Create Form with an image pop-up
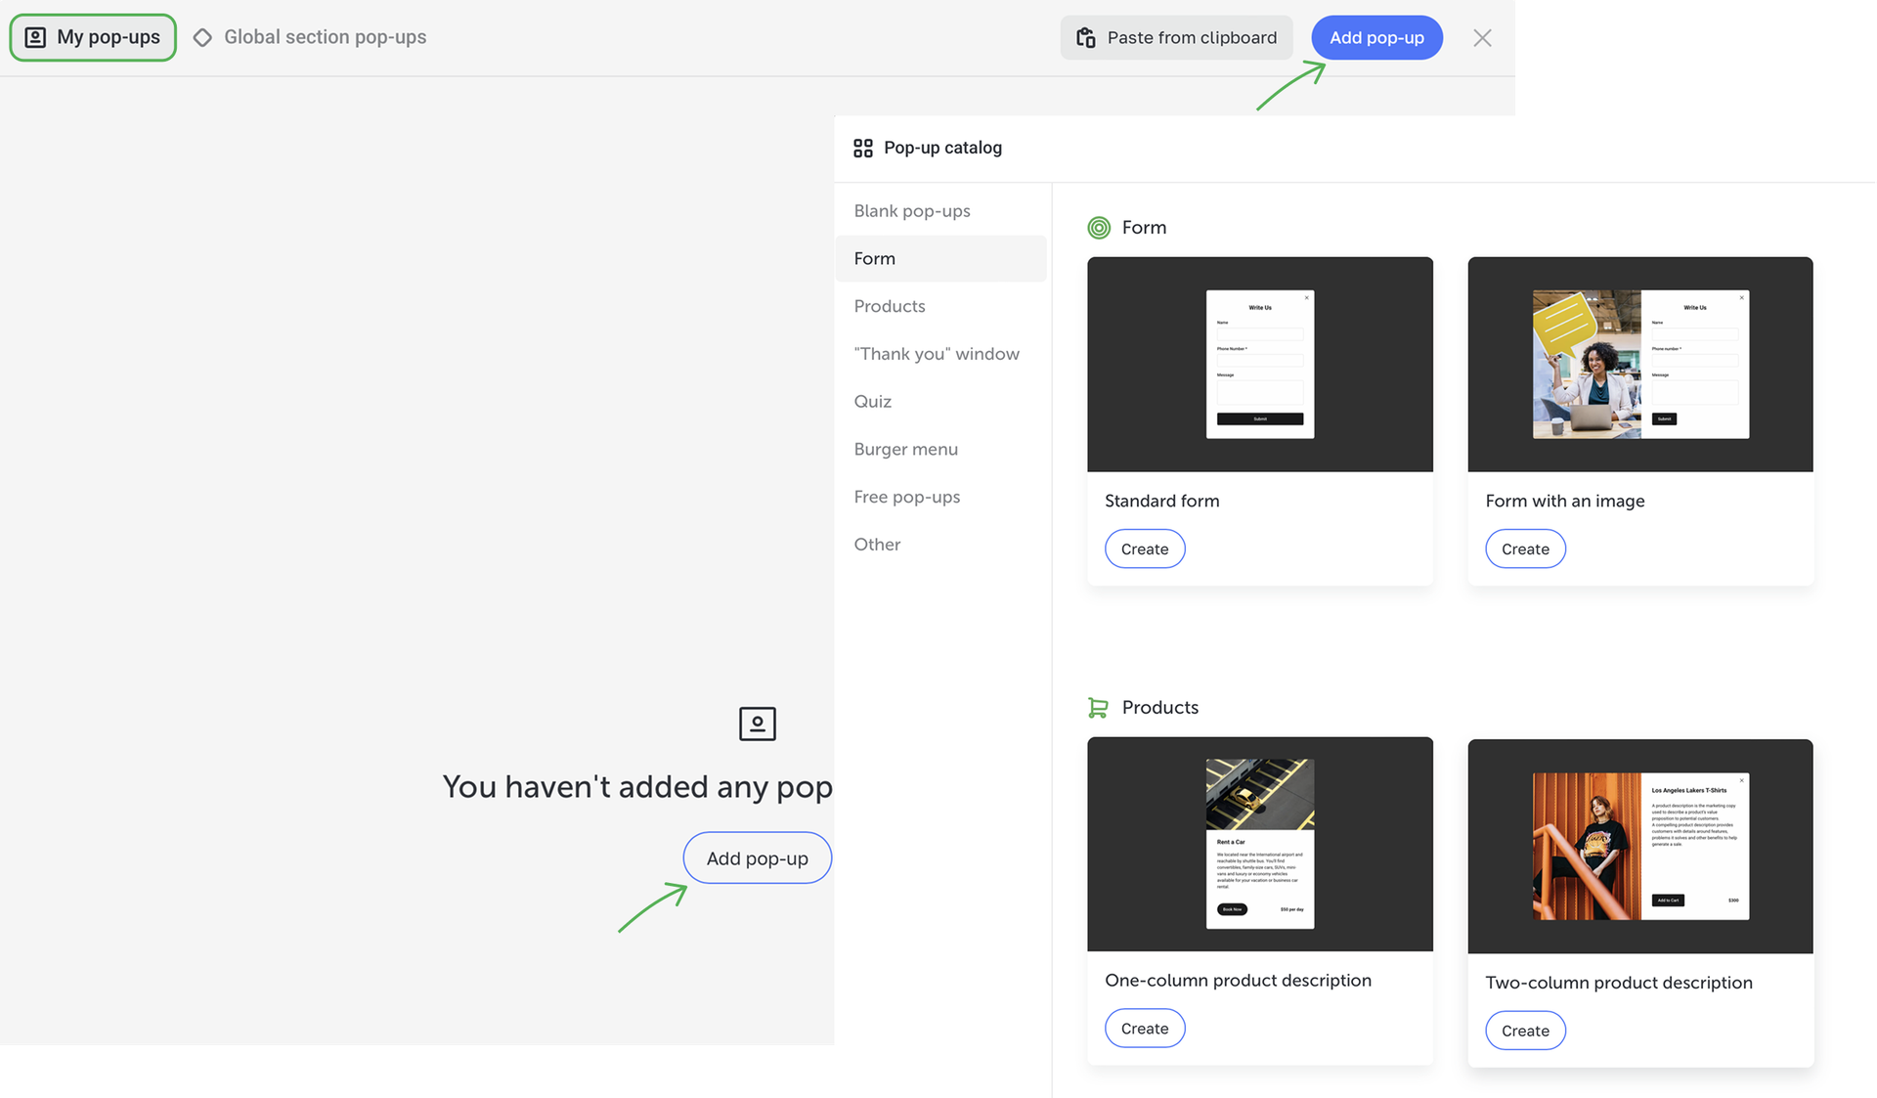 pos(1524,549)
